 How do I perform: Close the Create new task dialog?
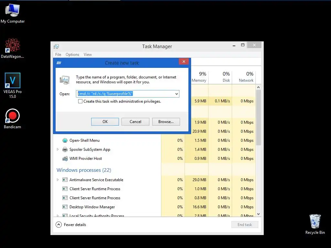pos(184,62)
